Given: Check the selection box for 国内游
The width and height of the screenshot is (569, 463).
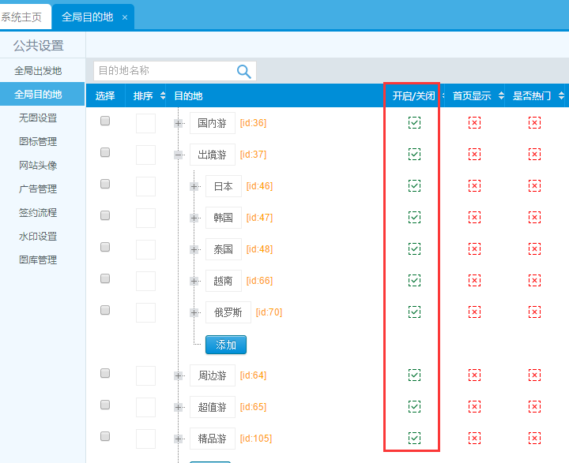Looking at the screenshot, I should [105, 121].
